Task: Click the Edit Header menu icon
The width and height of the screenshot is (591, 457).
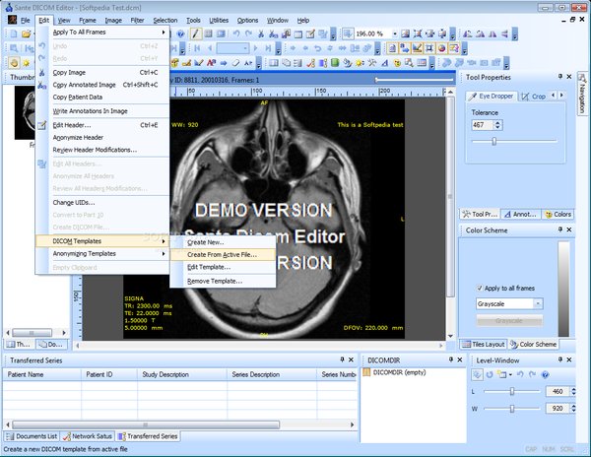Action: [x=41, y=125]
